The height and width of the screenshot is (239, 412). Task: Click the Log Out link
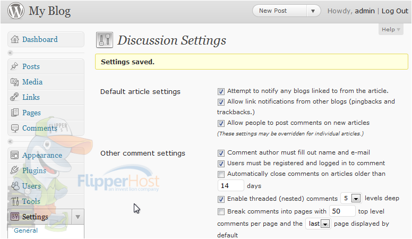pyautogui.click(x=395, y=11)
